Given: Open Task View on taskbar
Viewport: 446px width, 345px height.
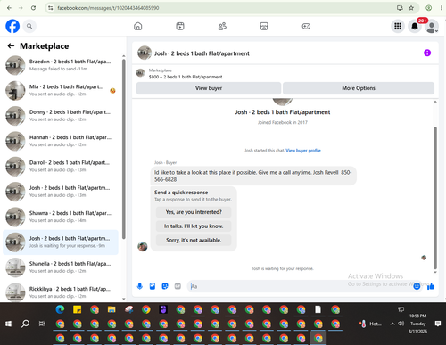Looking at the screenshot, I should [x=42, y=324].
